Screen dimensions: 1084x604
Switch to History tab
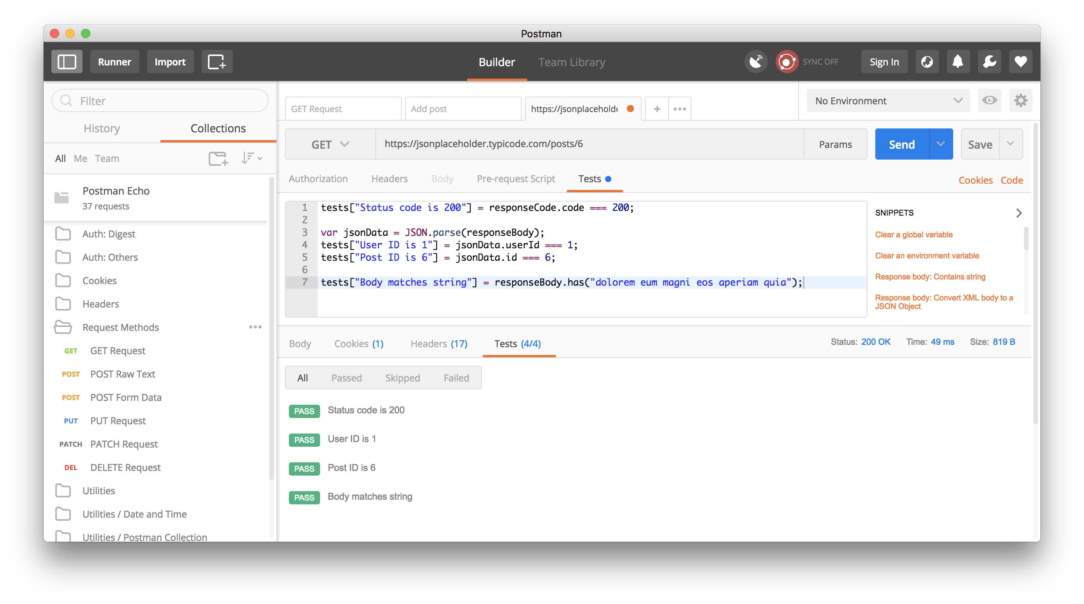click(102, 128)
